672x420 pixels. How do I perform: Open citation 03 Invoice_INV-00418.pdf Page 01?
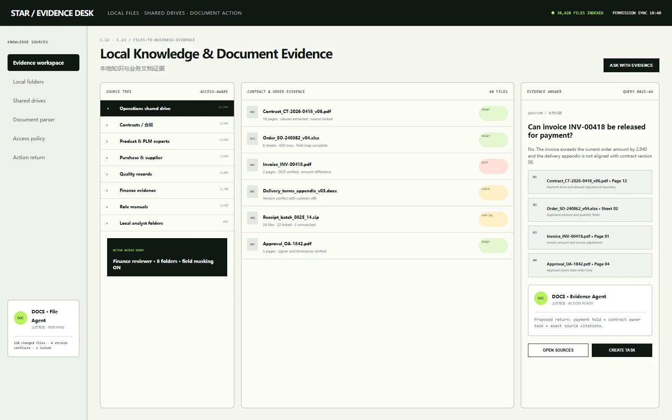[590, 237]
